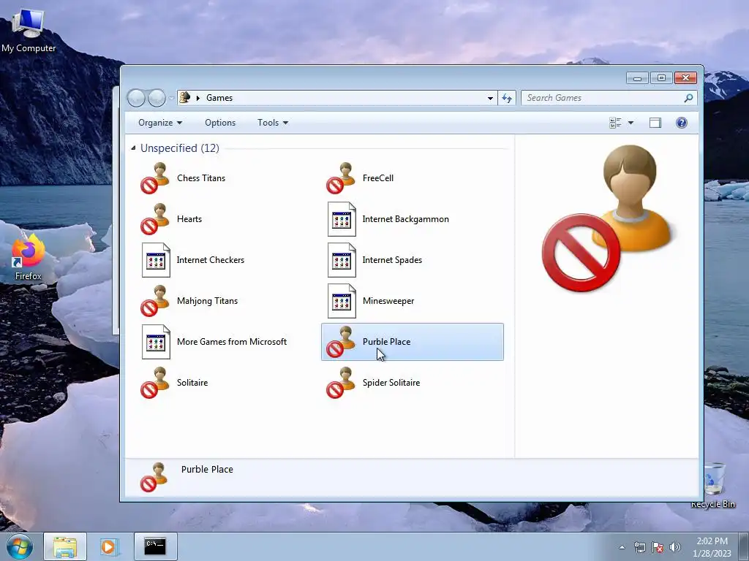
Task: Click Purble Place text in details pane
Action: coord(207,470)
